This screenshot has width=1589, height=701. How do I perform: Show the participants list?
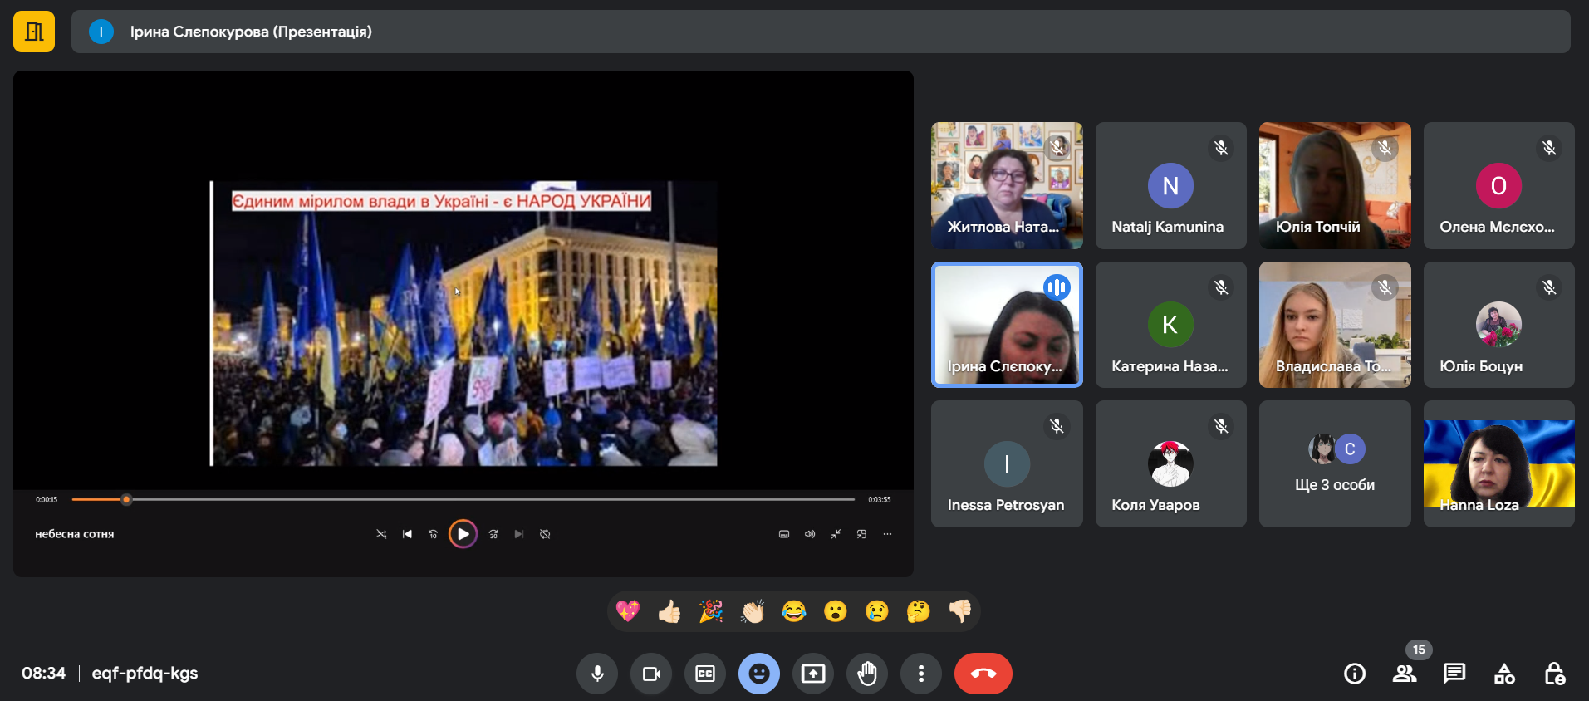tap(1405, 674)
